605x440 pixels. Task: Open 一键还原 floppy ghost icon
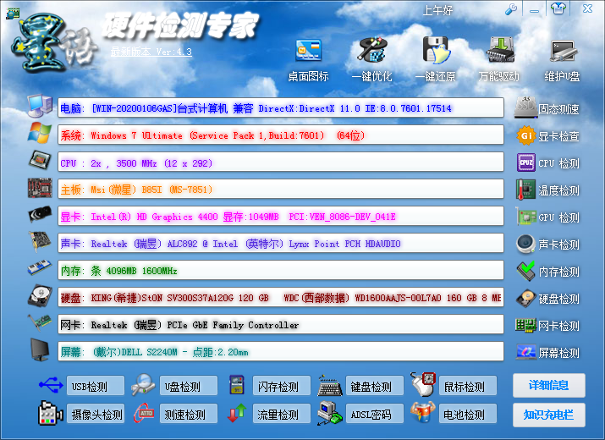(436, 50)
